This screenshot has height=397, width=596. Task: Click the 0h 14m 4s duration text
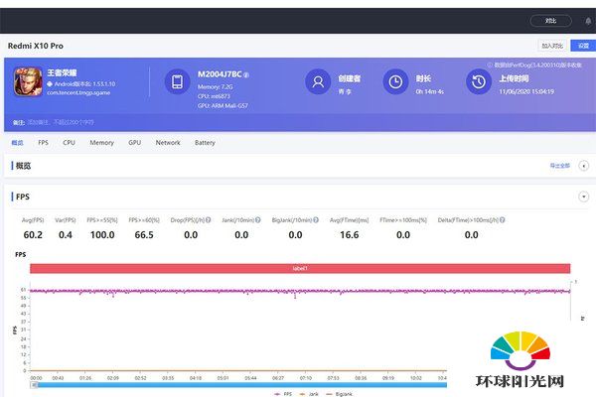429,91
